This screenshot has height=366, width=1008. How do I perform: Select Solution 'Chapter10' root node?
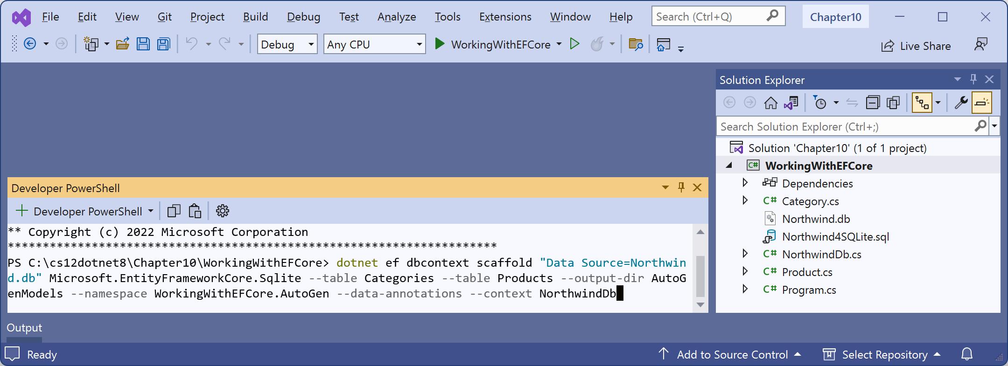tap(837, 148)
